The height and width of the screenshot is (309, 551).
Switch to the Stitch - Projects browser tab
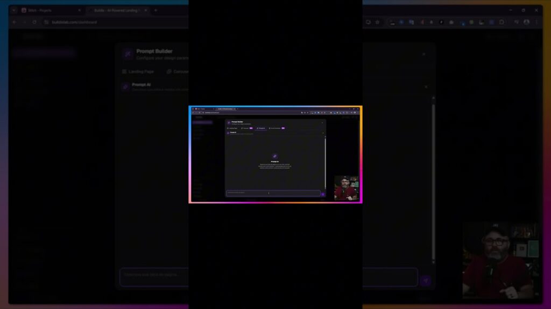pyautogui.click(x=200, y=108)
